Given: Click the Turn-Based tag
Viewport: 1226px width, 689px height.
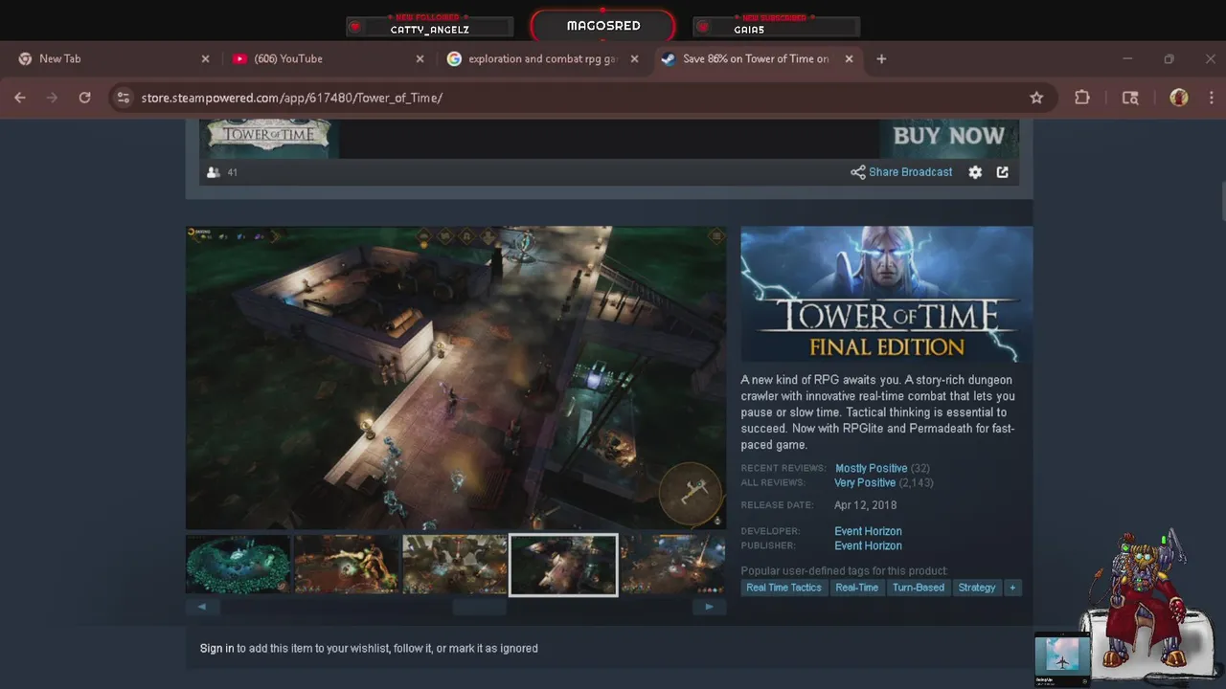Looking at the screenshot, I should tap(918, 588).
